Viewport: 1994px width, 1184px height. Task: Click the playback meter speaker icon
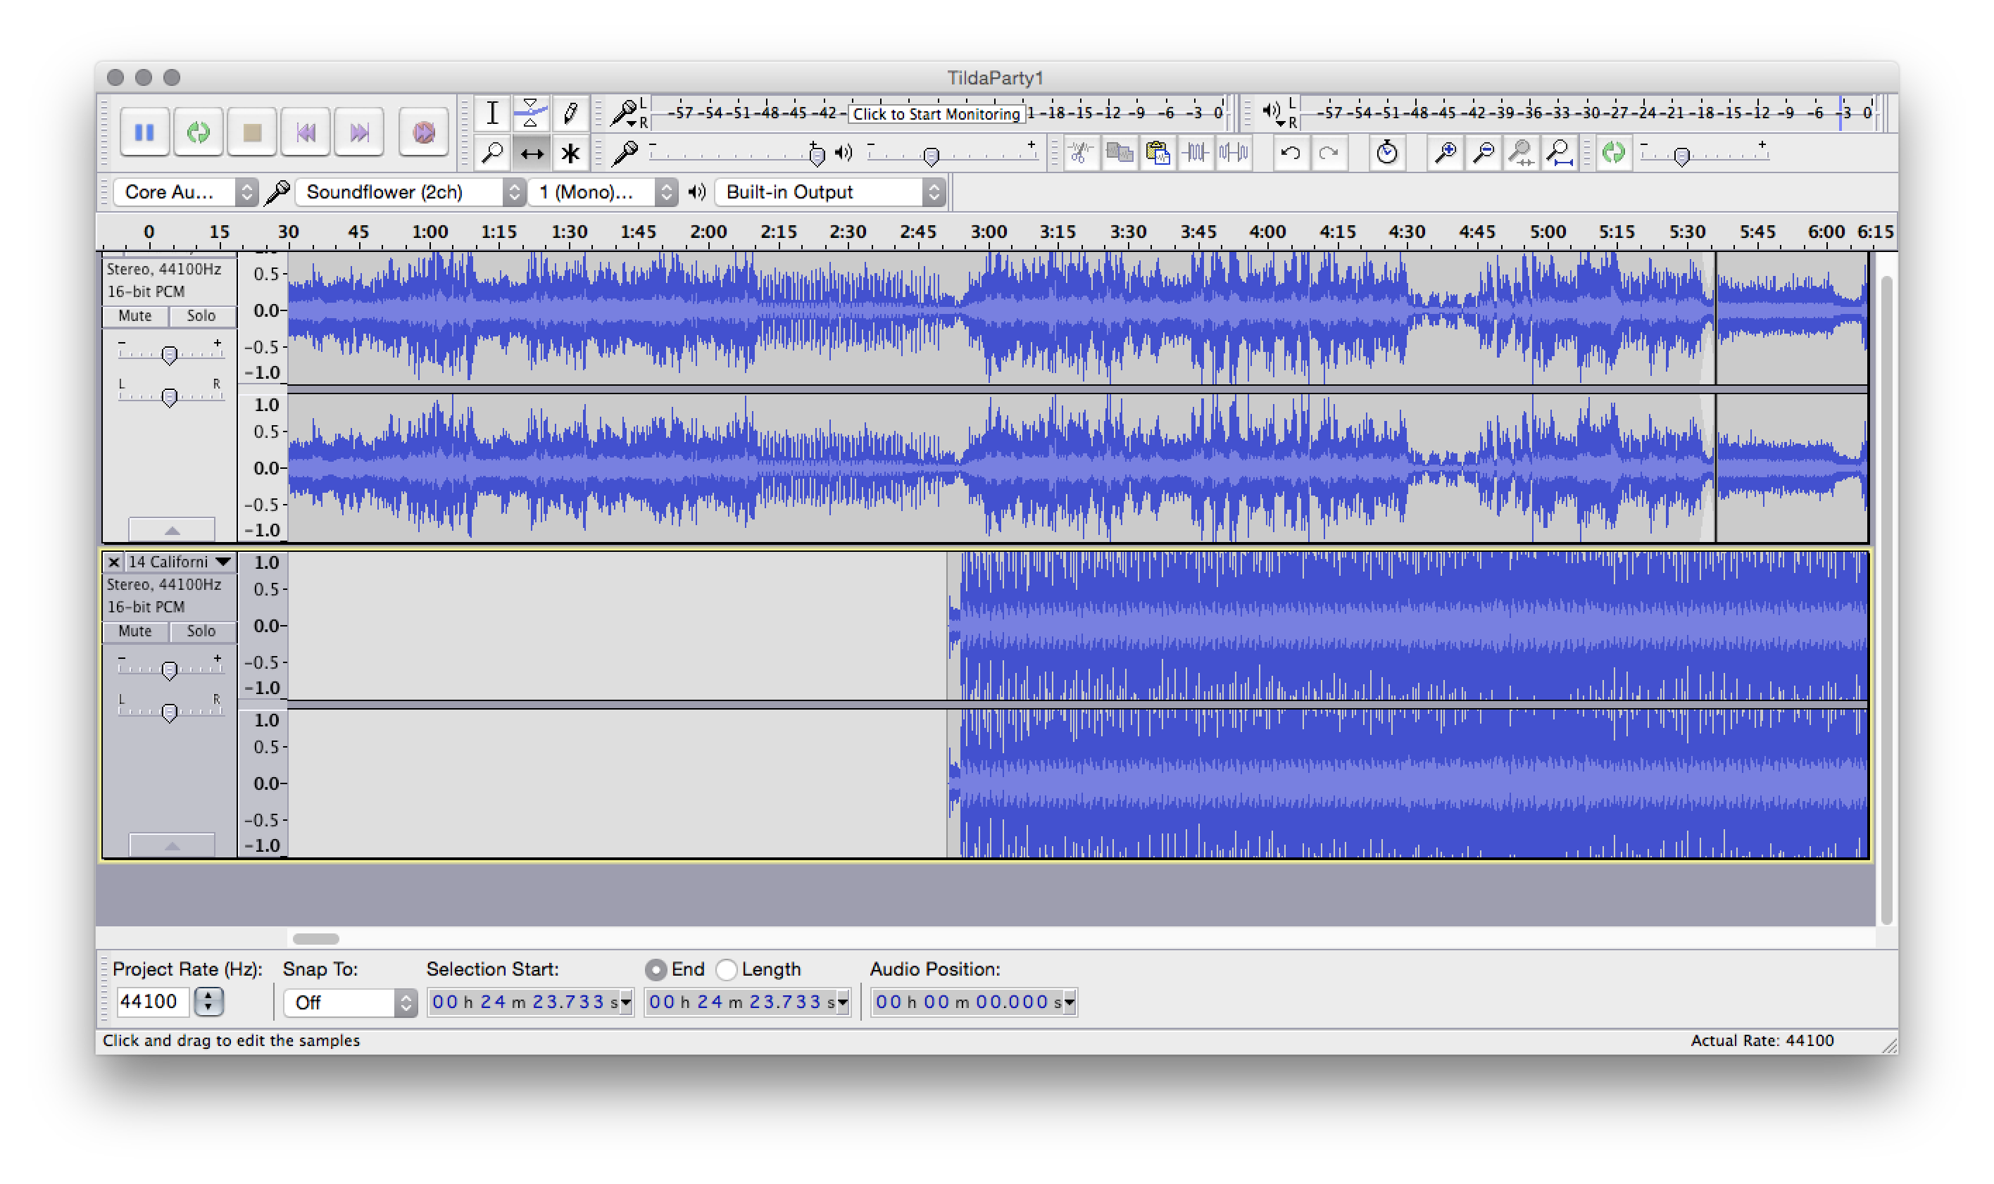[1273, 112]
